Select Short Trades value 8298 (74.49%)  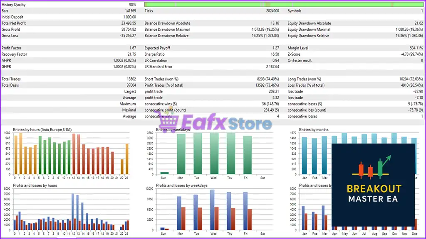coord(268,79)
